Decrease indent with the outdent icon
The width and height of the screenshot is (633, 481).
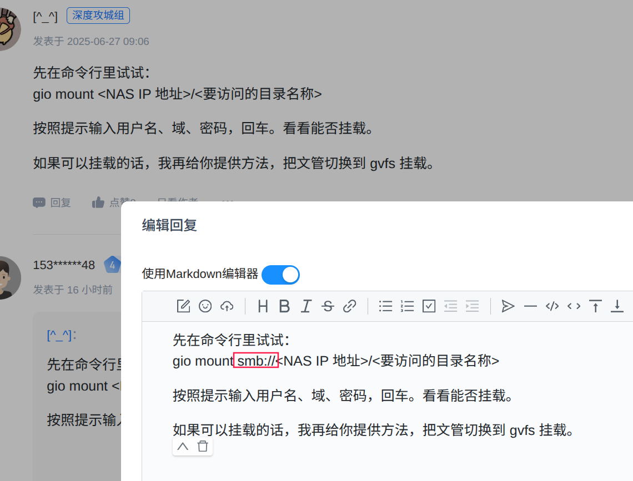pyautogui.click(x=450, y=306)
